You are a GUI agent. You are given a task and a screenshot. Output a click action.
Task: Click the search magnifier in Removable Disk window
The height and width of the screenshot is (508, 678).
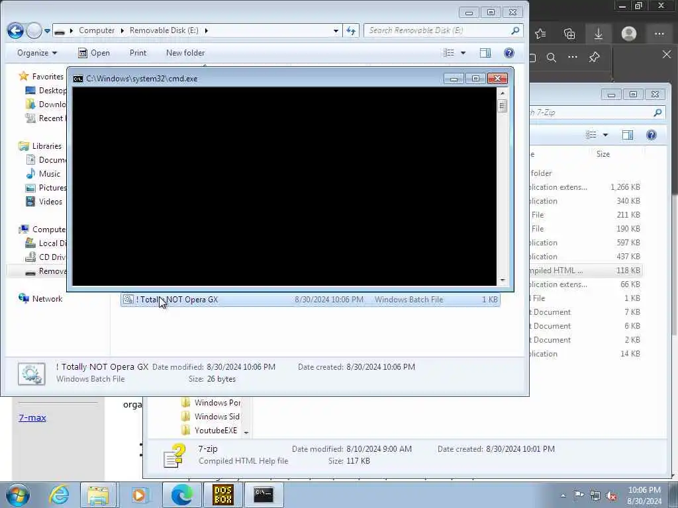click(x=515, y=30)
